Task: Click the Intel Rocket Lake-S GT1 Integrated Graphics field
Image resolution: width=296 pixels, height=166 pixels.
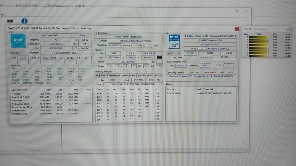Action: [210, 36]
